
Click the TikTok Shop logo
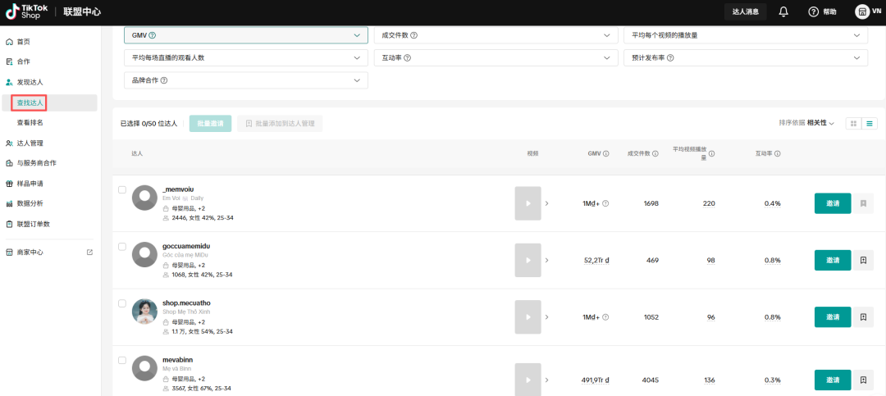[x=27, y=11]
